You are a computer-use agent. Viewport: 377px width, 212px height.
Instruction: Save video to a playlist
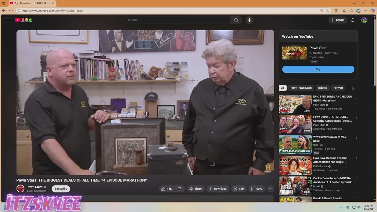click(256, 189)
